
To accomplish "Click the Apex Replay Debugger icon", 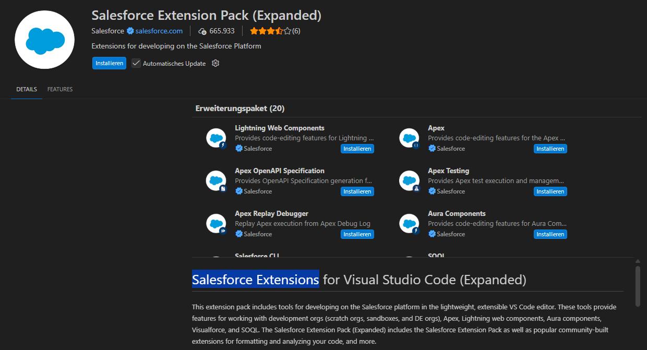I will pyautogui.click(x=216, y=224).
